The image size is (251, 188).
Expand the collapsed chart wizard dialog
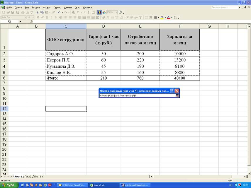click(x=177, y=95)
